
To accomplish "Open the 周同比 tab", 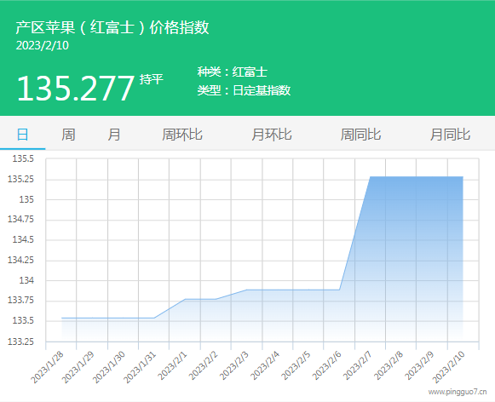I will point(361,135).
